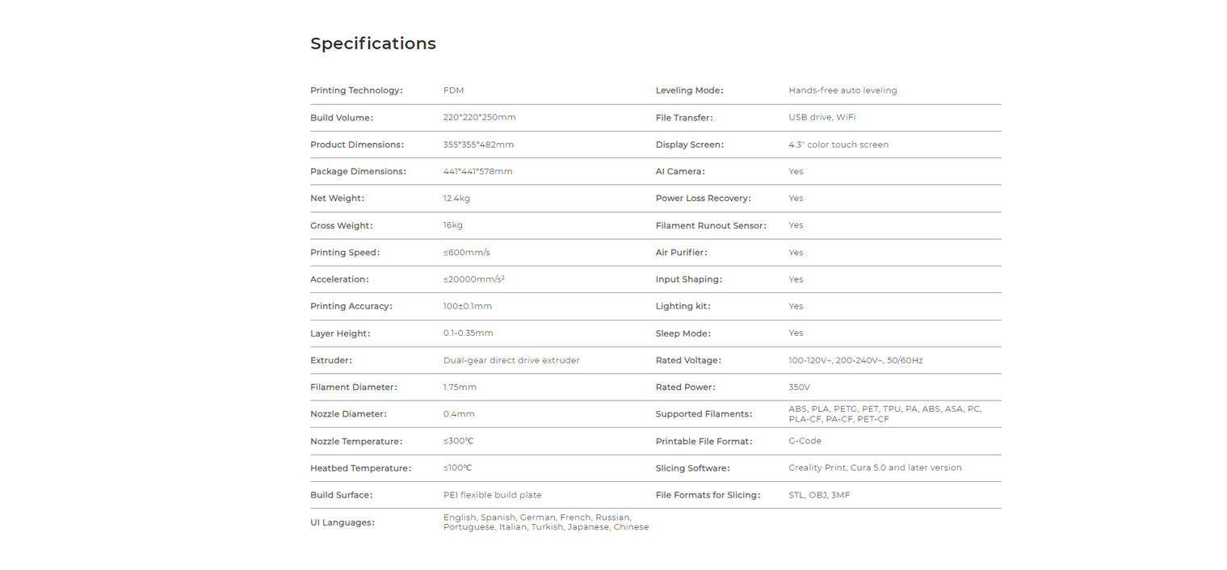Click the Printing Speed label
The width and height of the screenshot is (1227, 570).
click(345, 253)
